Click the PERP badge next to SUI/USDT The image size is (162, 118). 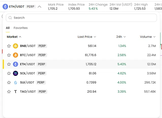click(41, 82)
